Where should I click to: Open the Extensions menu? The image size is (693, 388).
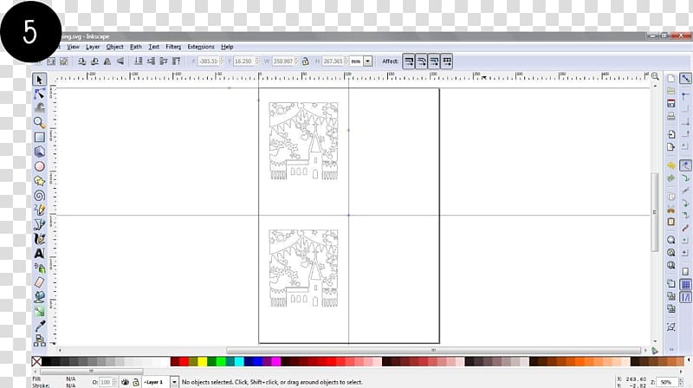[201, 47]
